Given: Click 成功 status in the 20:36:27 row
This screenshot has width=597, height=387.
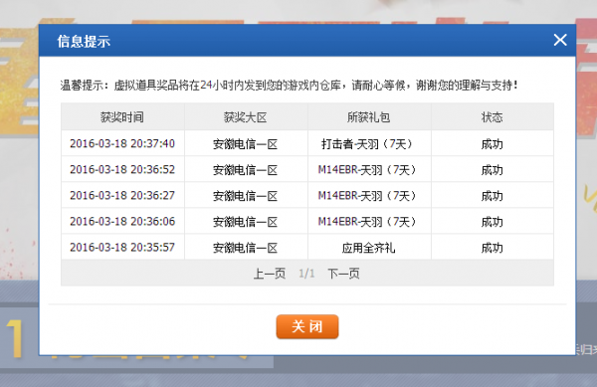Looking at the screenshot, I should point(492,196).
